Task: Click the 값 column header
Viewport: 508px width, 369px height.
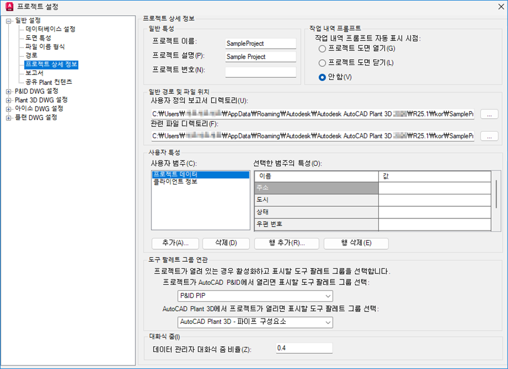Action: point(435,176)
